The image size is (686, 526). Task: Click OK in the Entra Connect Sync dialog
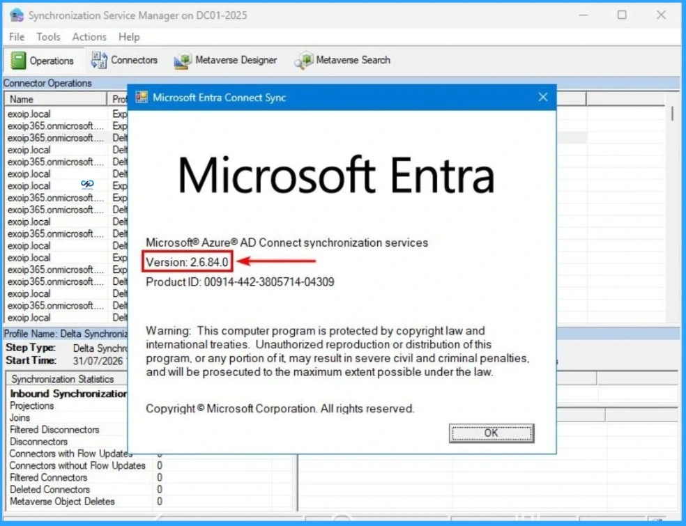click(491, 433)
